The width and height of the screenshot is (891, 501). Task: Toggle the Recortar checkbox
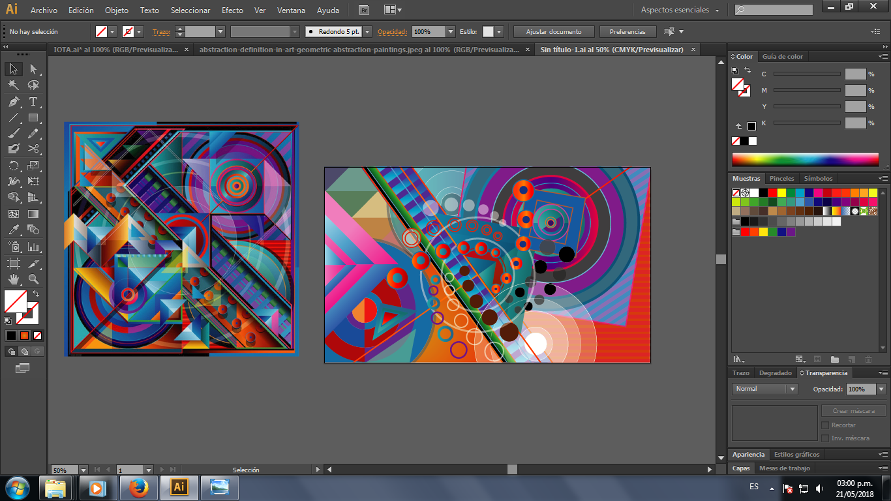825,425
